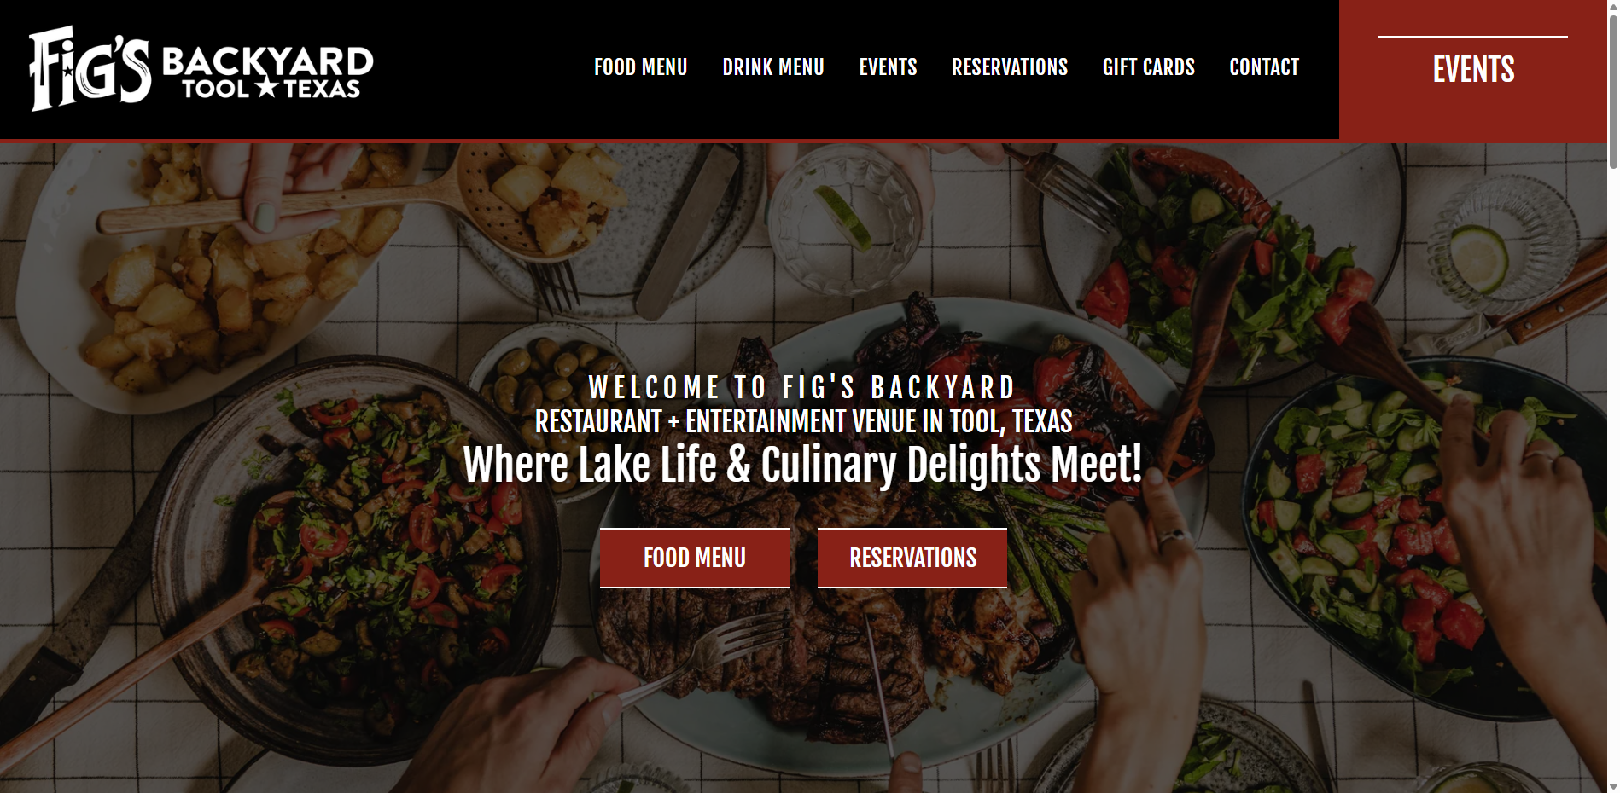Visit the Contact page link

1264,67
